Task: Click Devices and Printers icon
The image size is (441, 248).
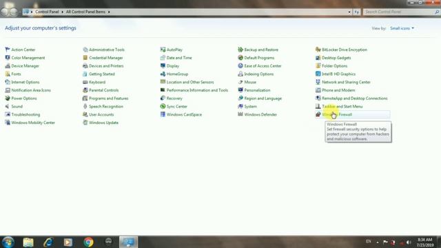Action: click(85, 66)
